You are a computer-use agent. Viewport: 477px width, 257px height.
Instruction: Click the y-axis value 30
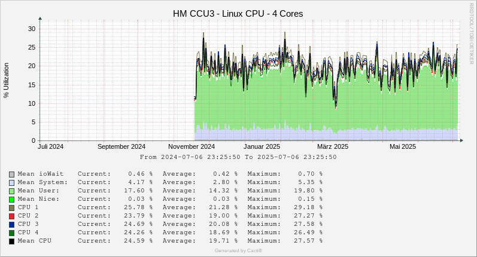point(32,29)
